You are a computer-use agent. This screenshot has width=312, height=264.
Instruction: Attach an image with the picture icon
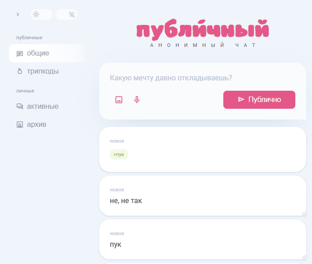point(119,99)
